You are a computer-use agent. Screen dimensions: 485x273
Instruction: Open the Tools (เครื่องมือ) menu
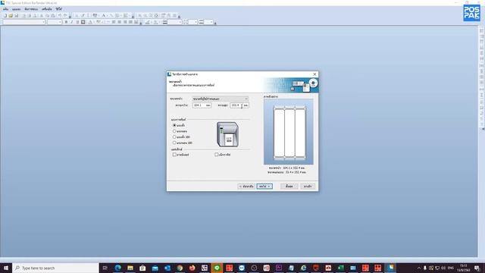(x=47, y=9)
